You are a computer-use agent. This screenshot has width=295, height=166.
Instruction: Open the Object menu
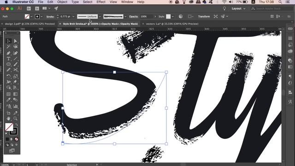[x=62, y=2]
